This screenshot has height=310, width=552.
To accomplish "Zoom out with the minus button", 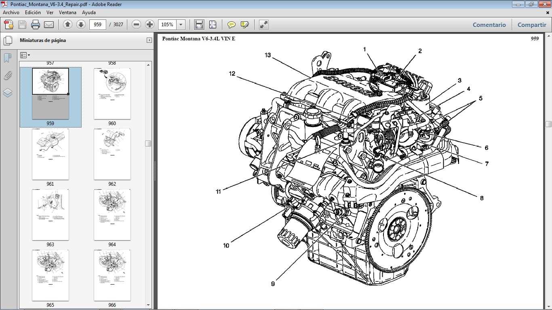I will [x=137, y=25].
